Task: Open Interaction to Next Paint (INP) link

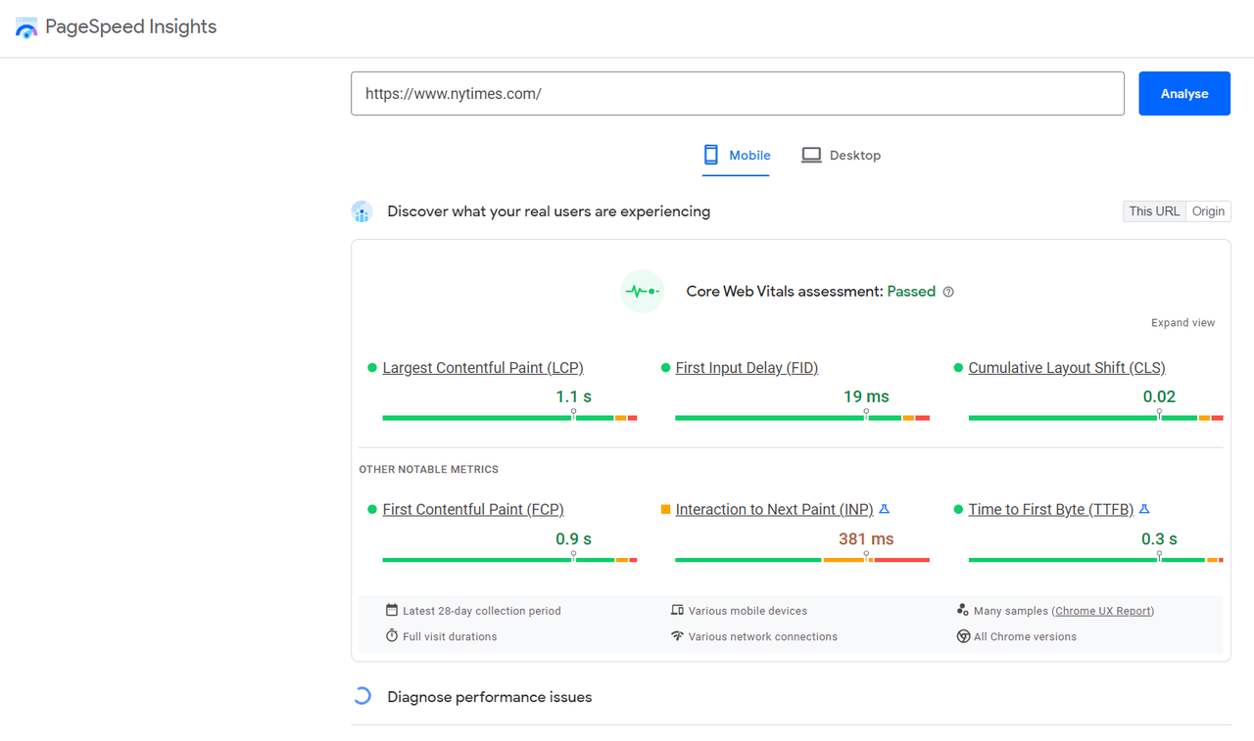Action: [x=774, y=509]
